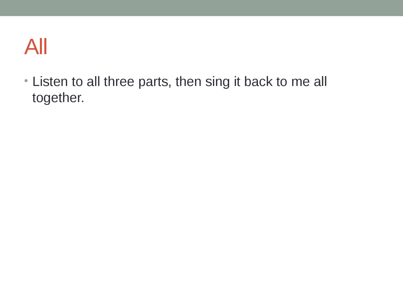Click the bullet point marker before "Listen"
403x302 pixels.
26,81
